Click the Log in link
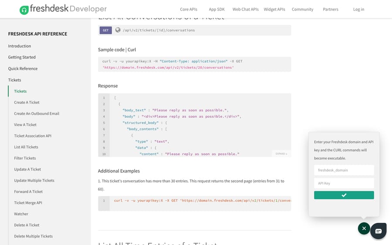Screen dimensions: 392x245 tap(358, 9)
